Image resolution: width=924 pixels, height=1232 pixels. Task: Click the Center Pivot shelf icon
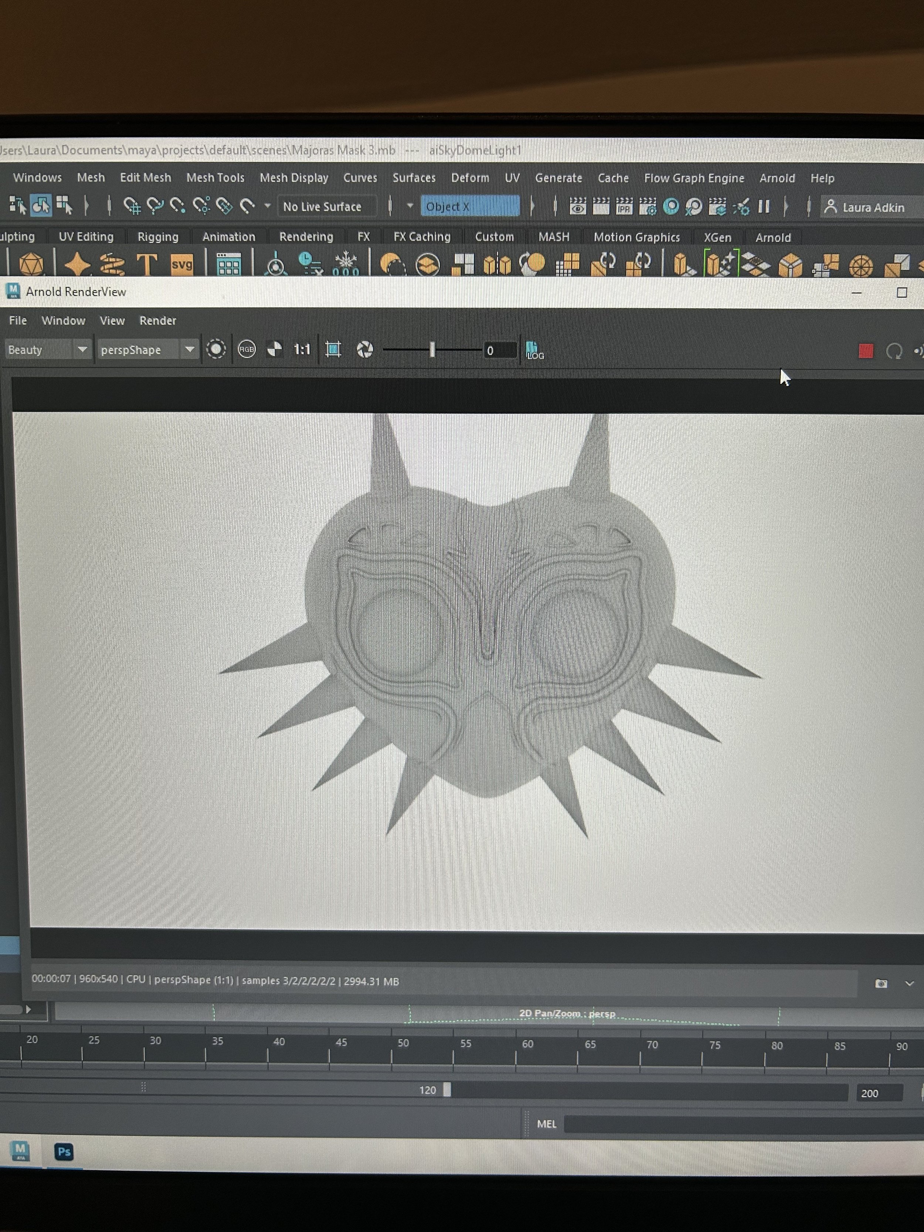(x=275, y=265)
